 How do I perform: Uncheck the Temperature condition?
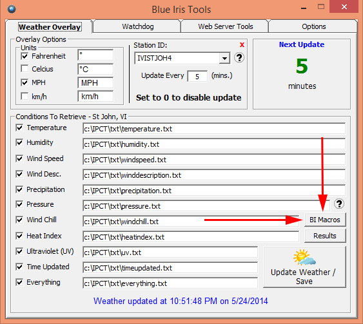[19, 128]
